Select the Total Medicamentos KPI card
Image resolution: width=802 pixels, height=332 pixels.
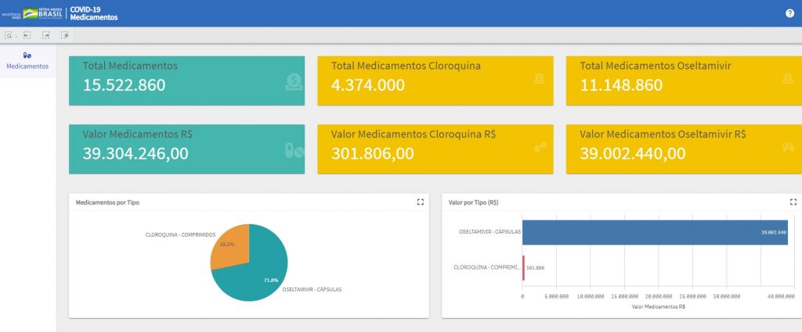tap(186, 80)
